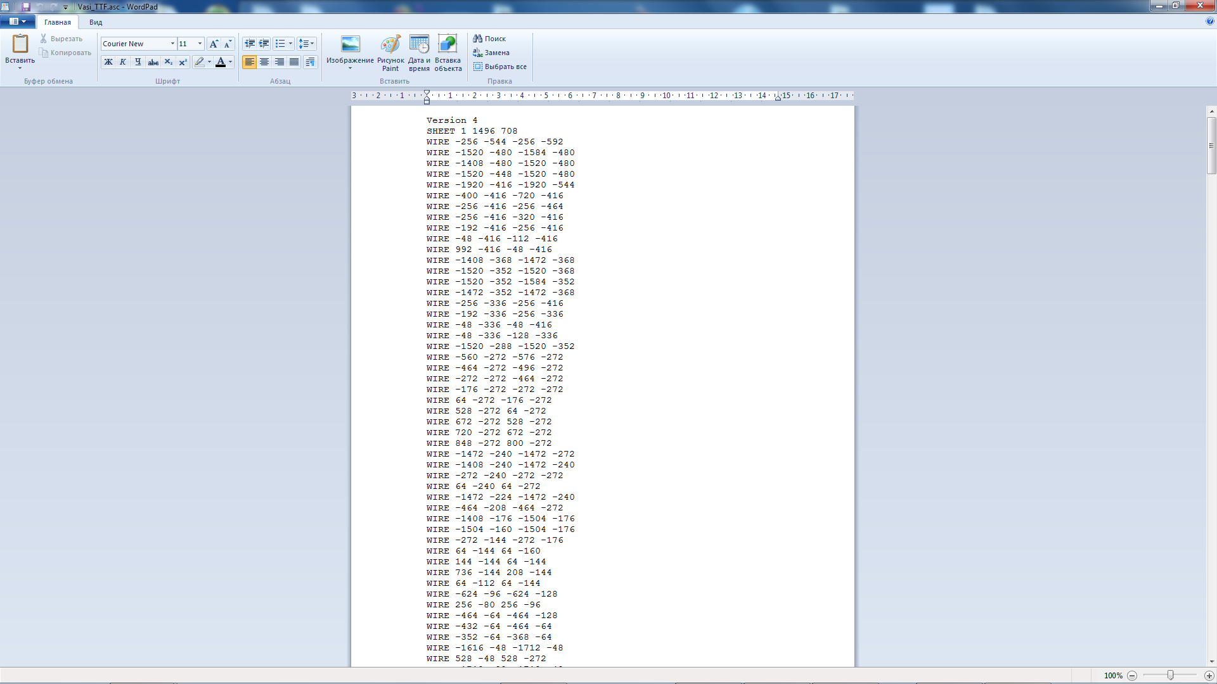The width and height of the screenshot is (1217, 684).
Task: Grow font size with enlarge A button
Action: coord(214,44)
